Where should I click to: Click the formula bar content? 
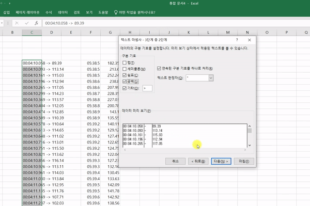tap(65, 23)
